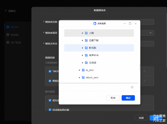
Task: Click the 小雅 folder icon
Action: 86,33
